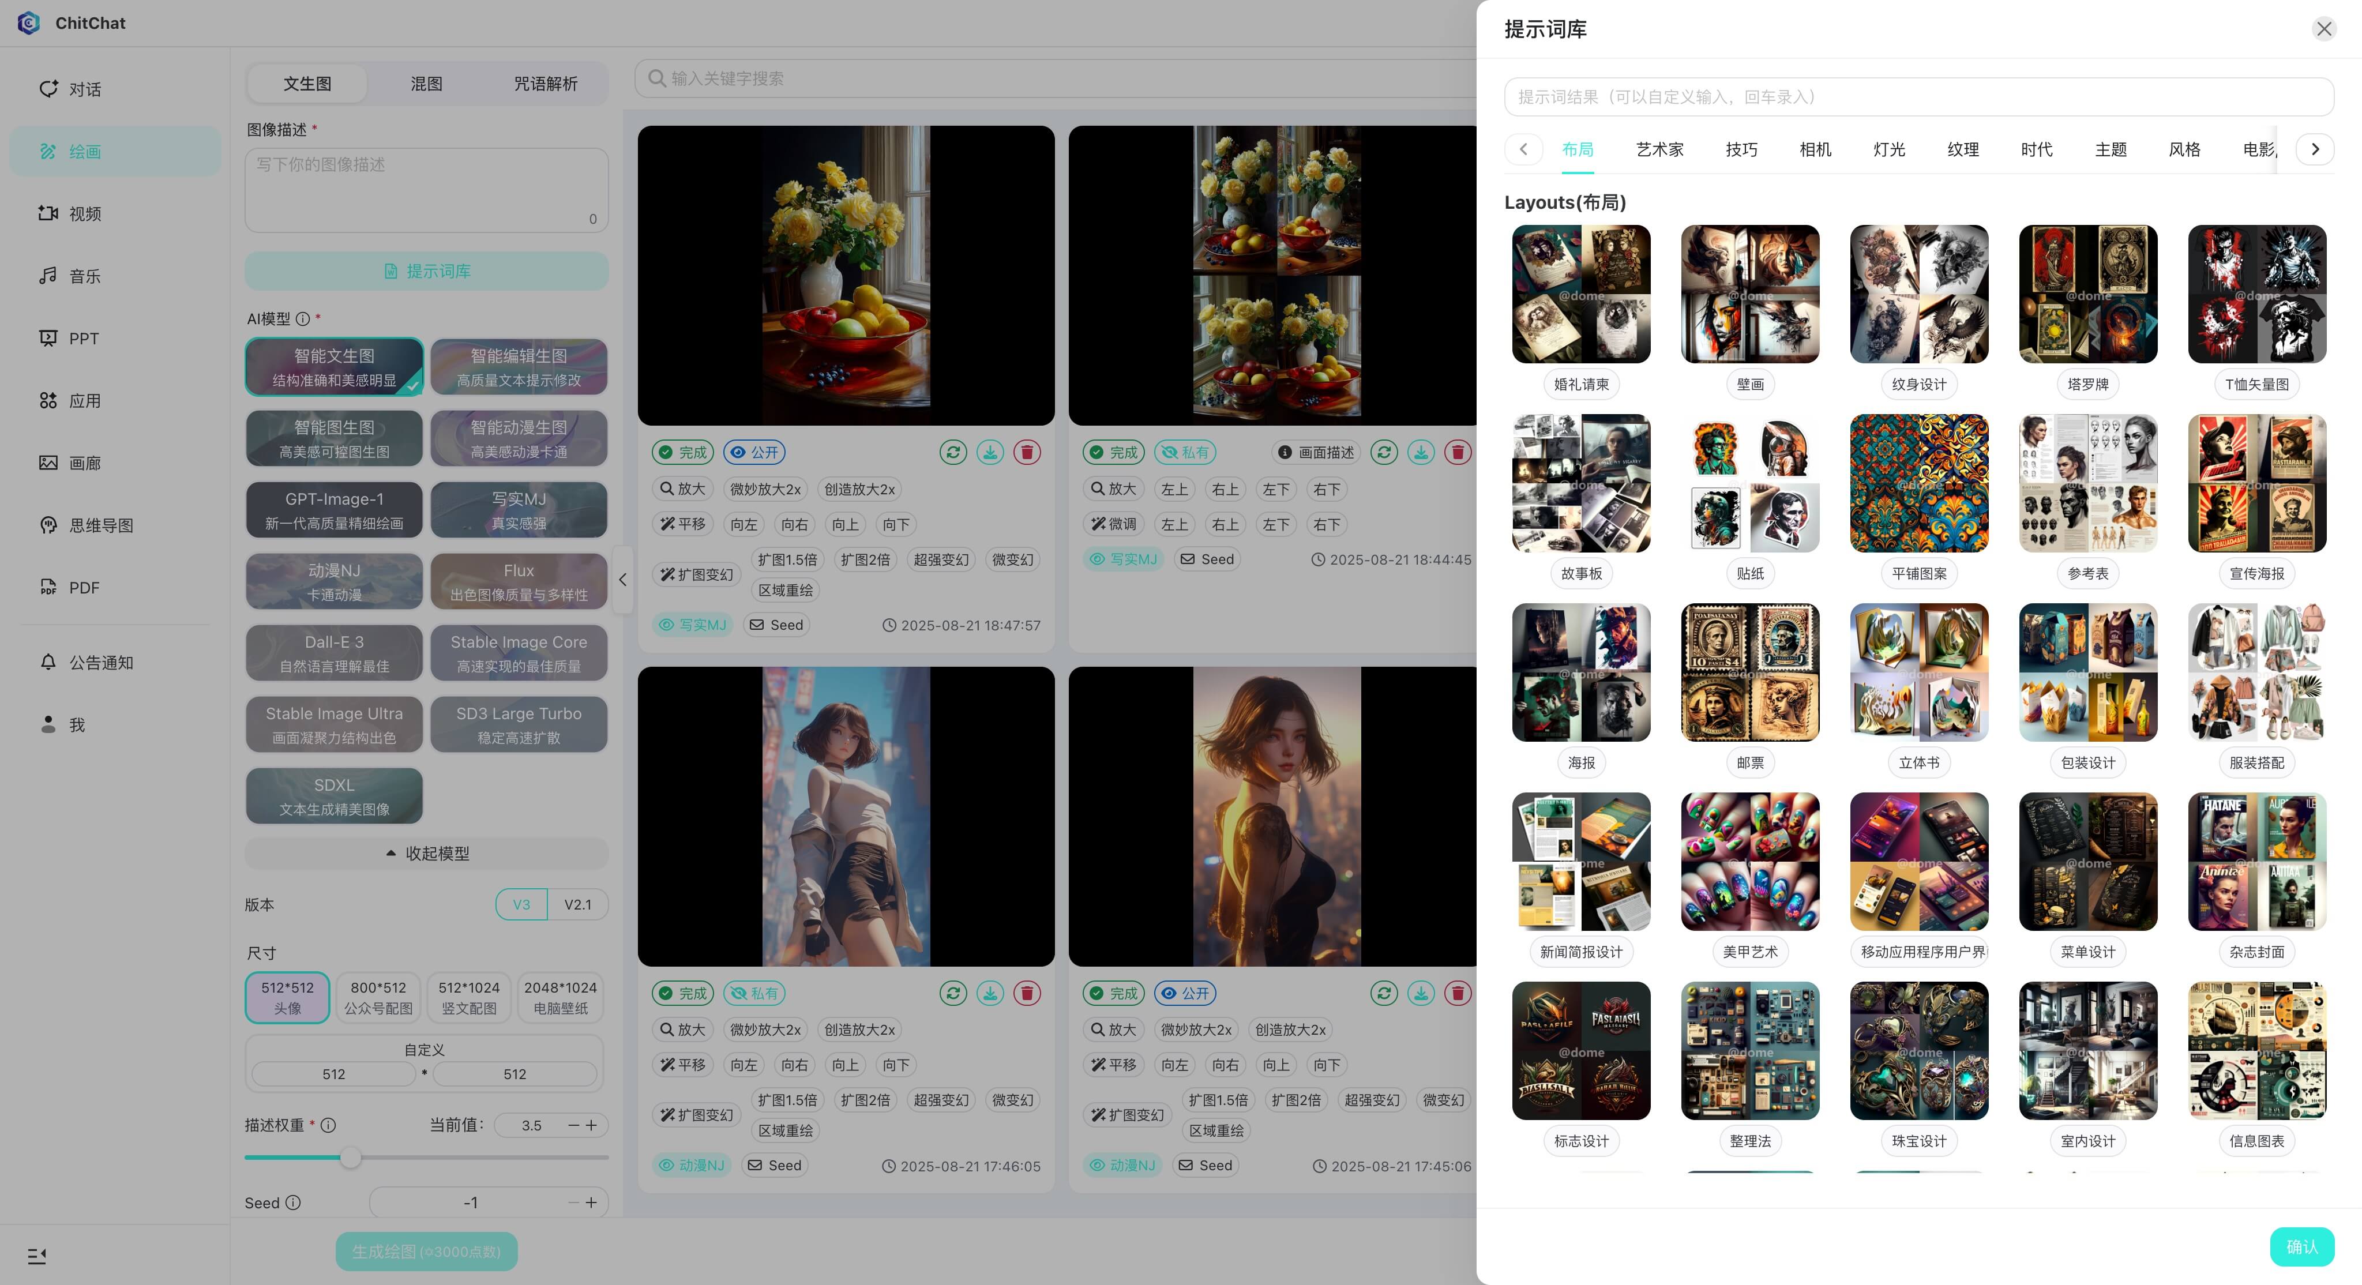Collapse the model list via 收起模型
Image resolution: width=2362 pixels, height=1285 pixels.
pyautogui.click(x=426, y=854)
